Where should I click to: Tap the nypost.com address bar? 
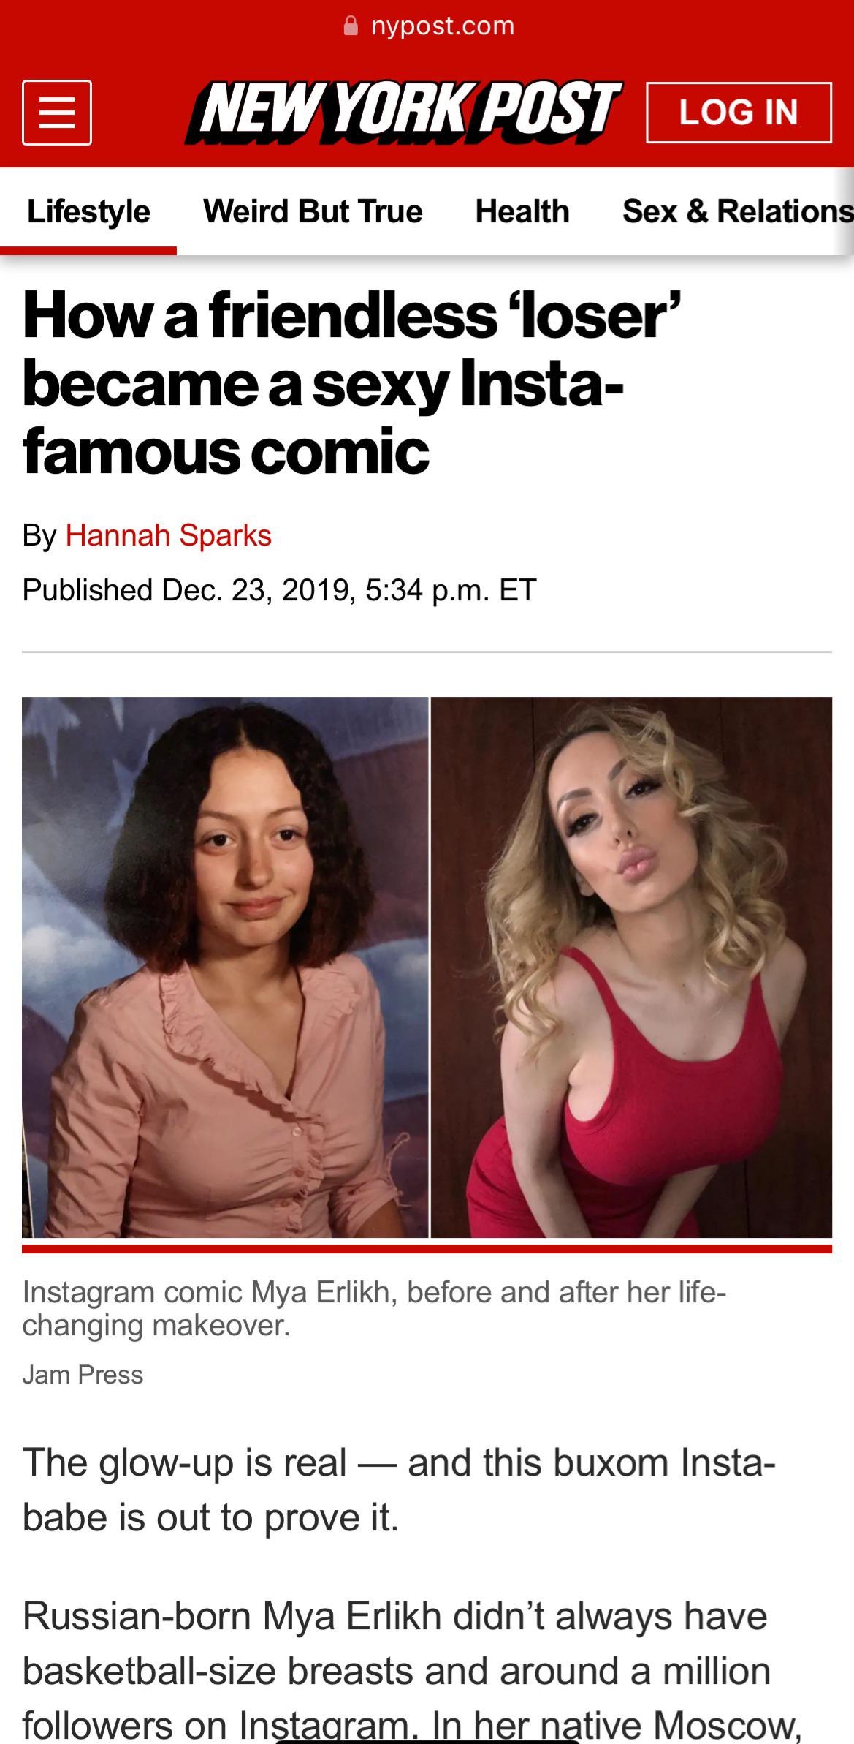click(x=429, y=26)
